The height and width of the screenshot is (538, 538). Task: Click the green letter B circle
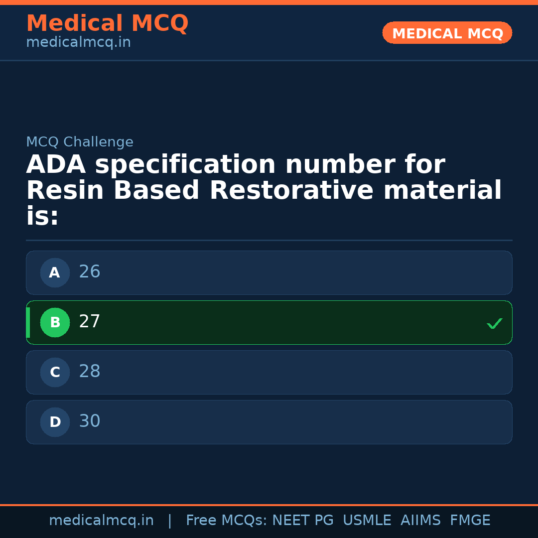[x=55, y=322]
